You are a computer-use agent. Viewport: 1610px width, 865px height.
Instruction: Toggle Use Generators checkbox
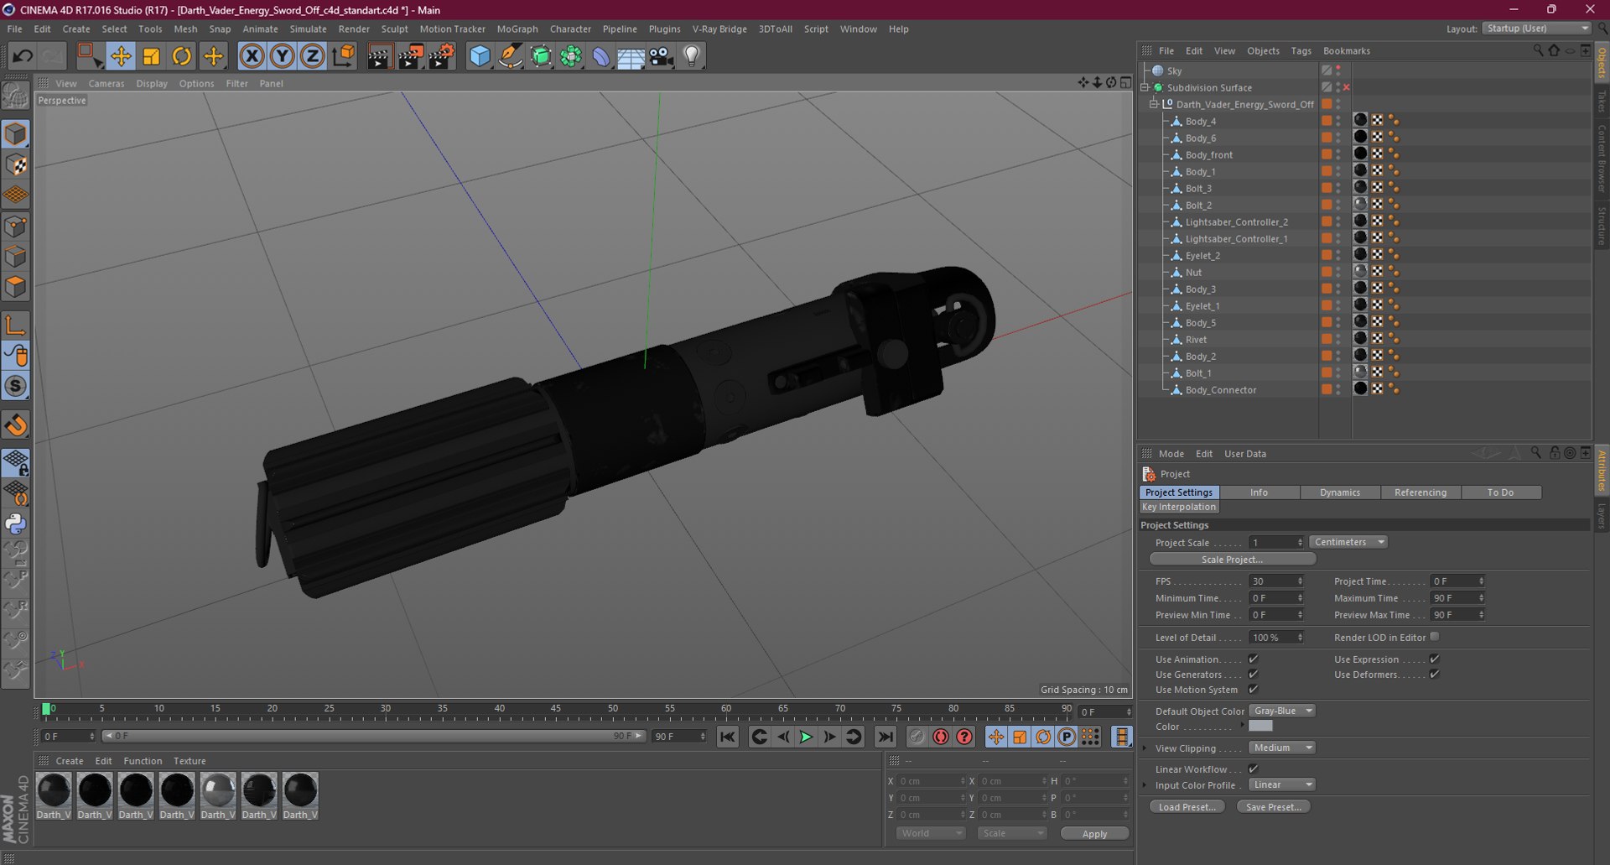[1253, 674]
